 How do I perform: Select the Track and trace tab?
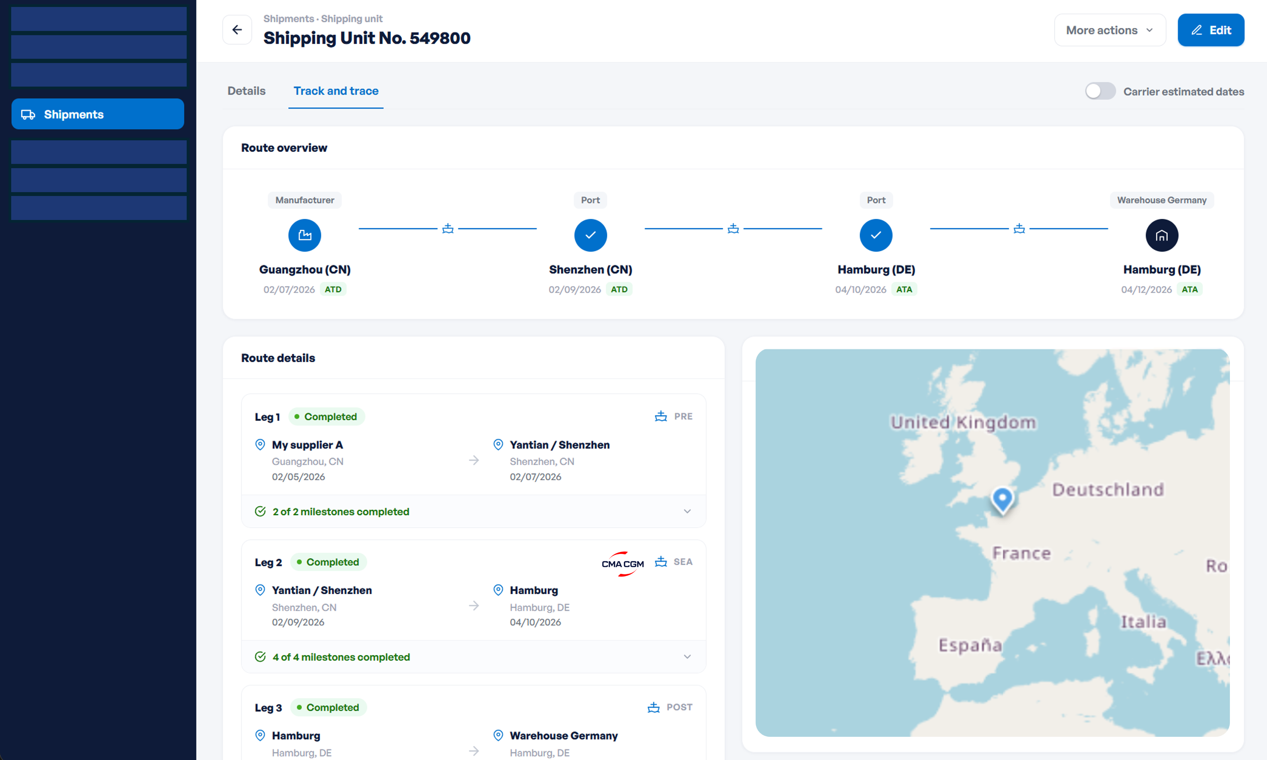(x=336, y=91)
